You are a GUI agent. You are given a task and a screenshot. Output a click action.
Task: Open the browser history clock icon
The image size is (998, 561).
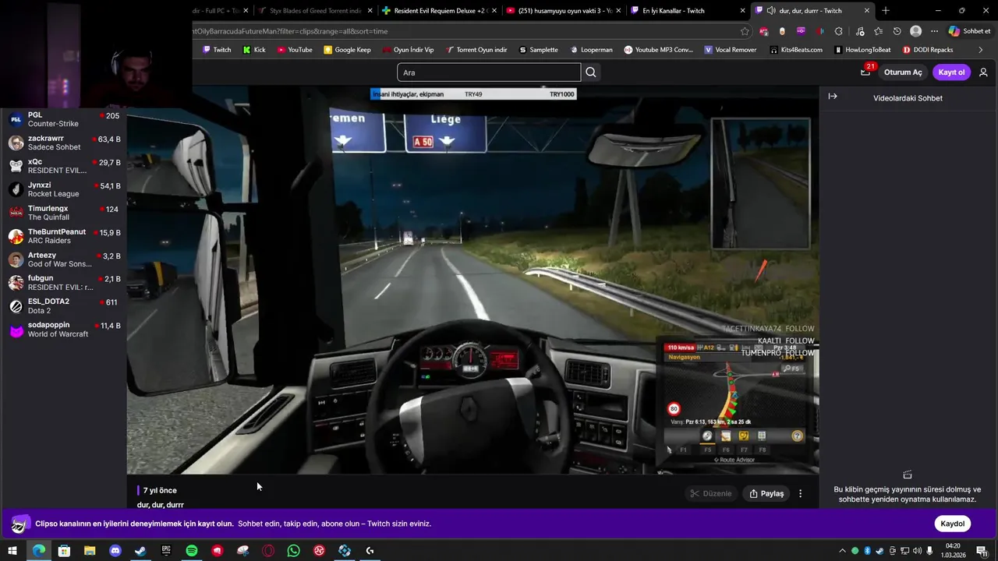point(897,31)
